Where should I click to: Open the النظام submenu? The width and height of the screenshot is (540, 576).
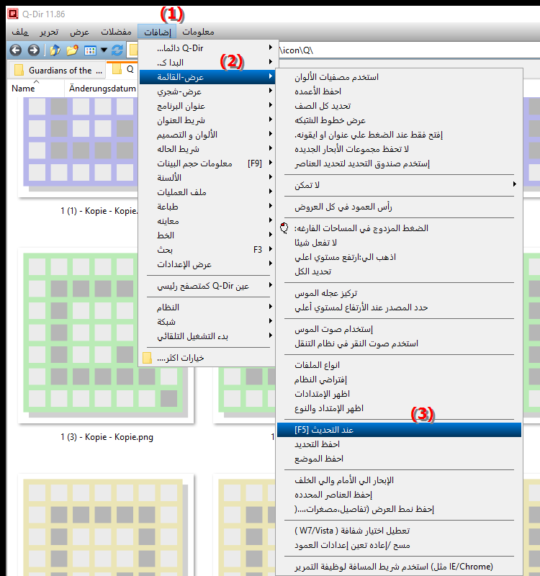pos(207,307)
